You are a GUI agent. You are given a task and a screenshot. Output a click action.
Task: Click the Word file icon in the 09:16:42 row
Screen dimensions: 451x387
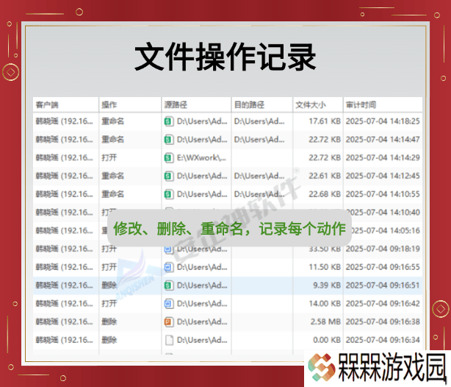tap(169, 303)
